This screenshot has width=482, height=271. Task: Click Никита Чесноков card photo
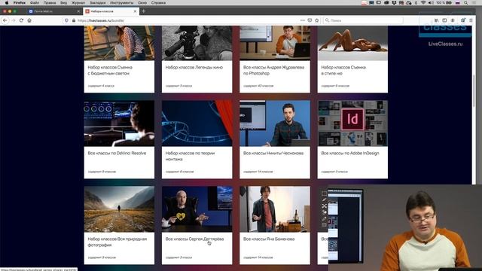pyautogui.click(x=275, y=123)
